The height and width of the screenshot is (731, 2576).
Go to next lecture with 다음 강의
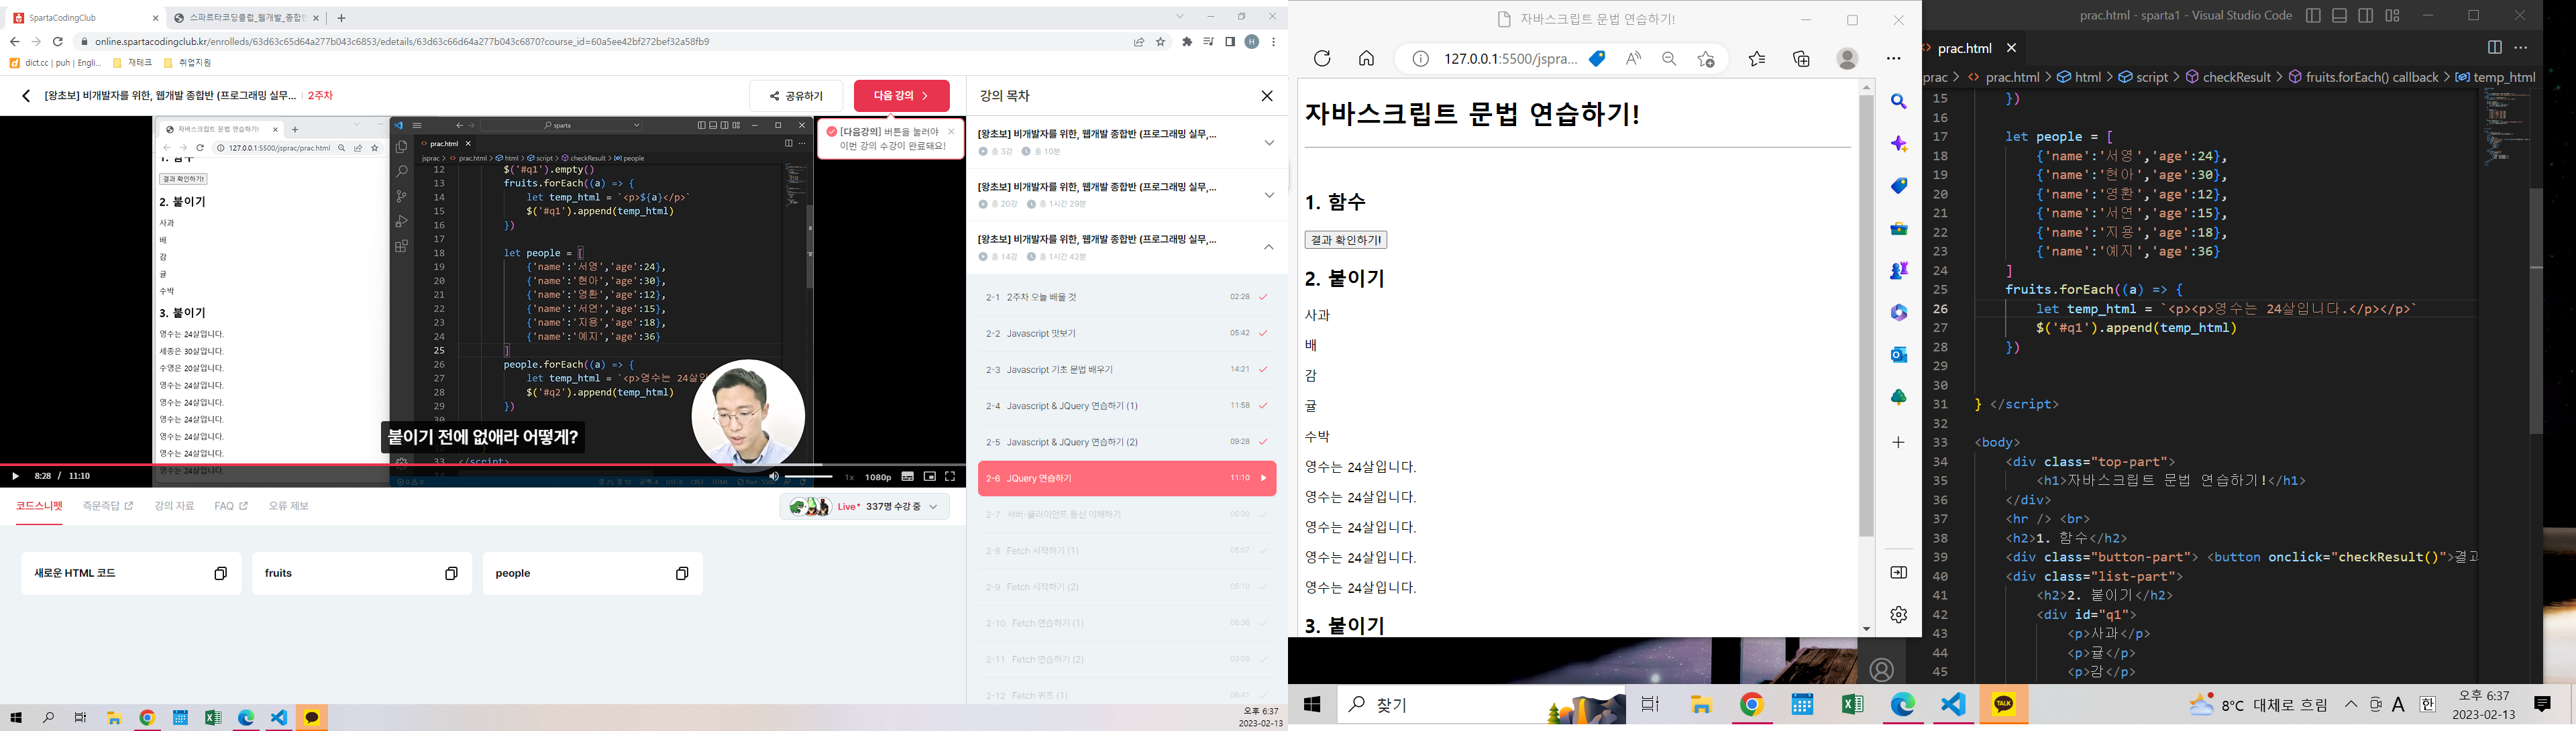901,96
